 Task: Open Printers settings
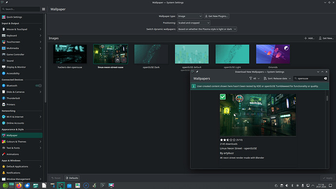click(21, 104)
